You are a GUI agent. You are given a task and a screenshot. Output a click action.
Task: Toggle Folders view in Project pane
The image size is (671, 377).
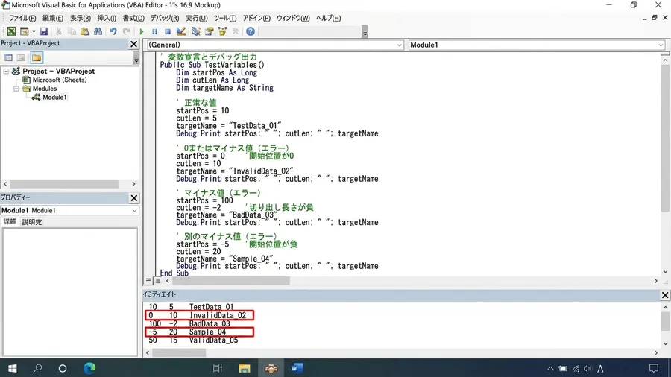[37, 57]
